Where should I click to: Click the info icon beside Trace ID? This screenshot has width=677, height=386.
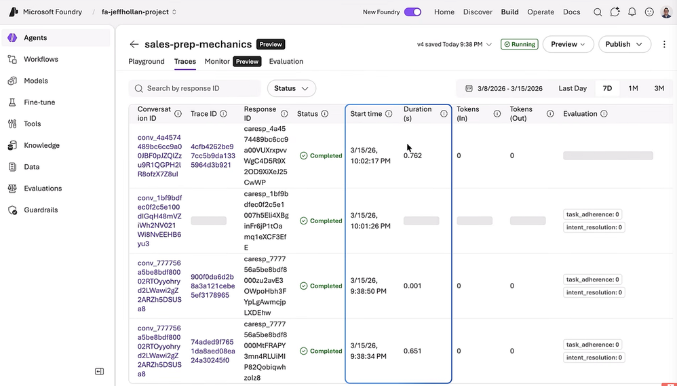point(223,114)
